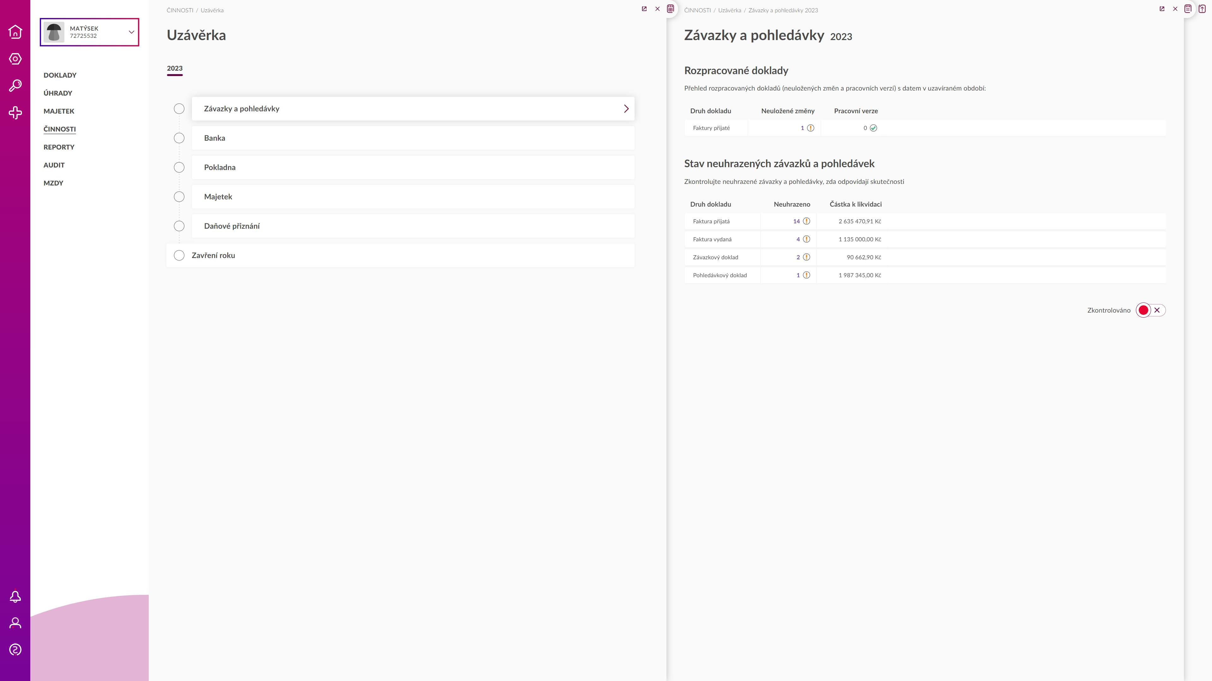1212x681 pixels.
Task: Open MZDY in the side menu
Action: coord(53,183)
